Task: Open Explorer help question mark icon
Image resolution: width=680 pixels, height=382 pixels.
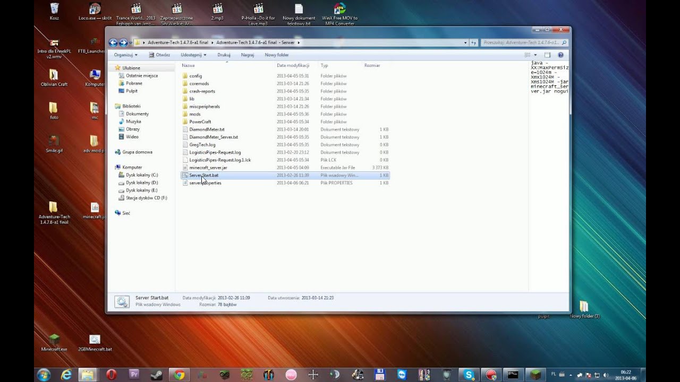Action: [560, 55]
